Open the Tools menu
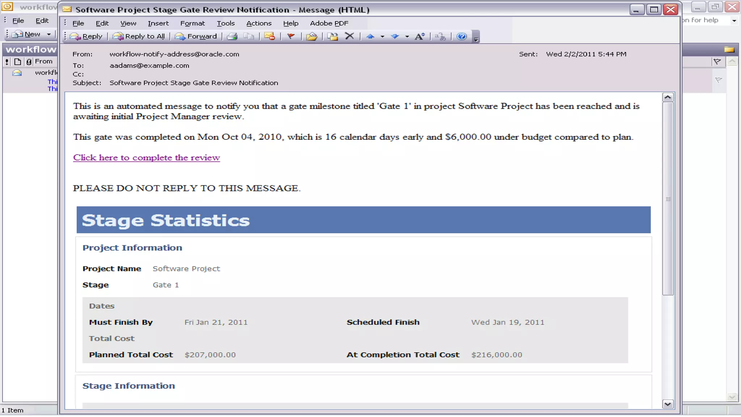Image resolution: width=741 pixels, height=417 pixels. point(226,23)
